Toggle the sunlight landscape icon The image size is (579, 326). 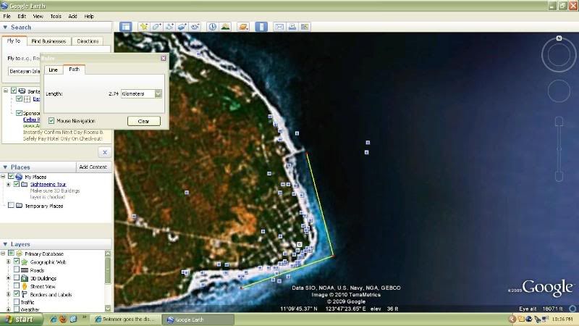point(225,27)
